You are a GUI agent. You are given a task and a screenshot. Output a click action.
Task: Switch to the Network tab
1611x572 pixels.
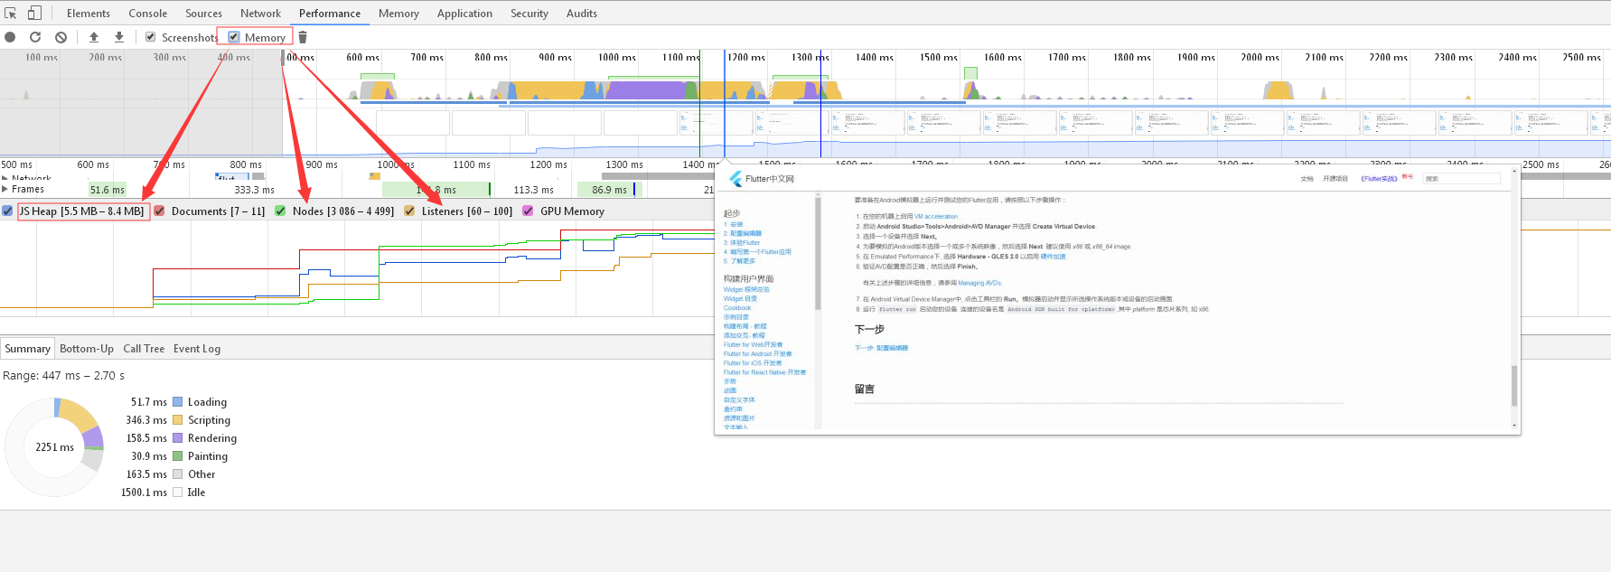pos(260,14)
